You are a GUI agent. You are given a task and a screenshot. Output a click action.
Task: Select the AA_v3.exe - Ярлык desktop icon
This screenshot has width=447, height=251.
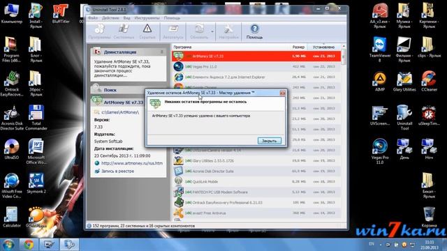tap(380, 16)
